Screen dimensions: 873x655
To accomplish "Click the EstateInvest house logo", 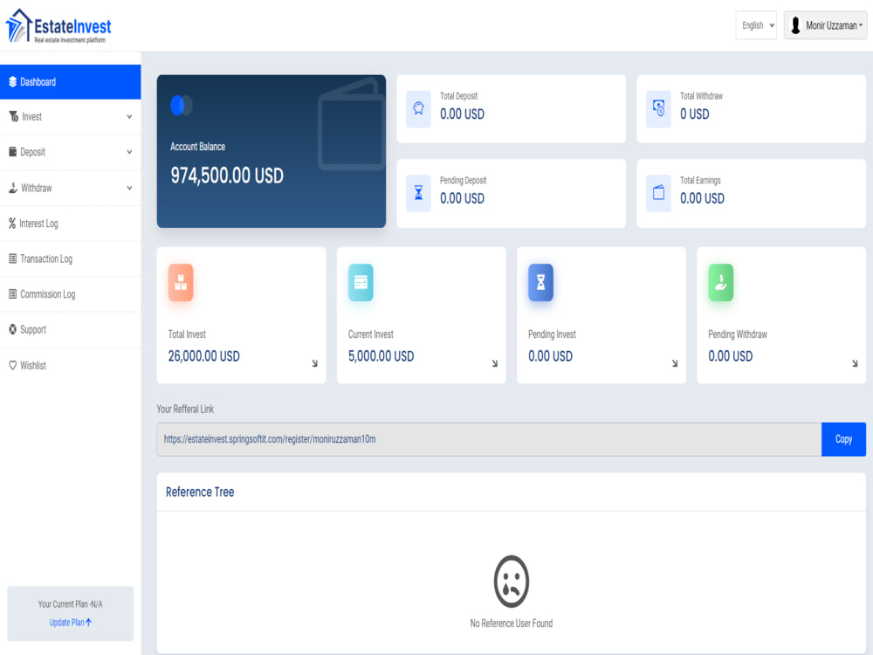I will 58,25.
